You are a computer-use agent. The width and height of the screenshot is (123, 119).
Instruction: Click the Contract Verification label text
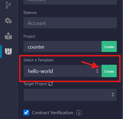[52, 113]
